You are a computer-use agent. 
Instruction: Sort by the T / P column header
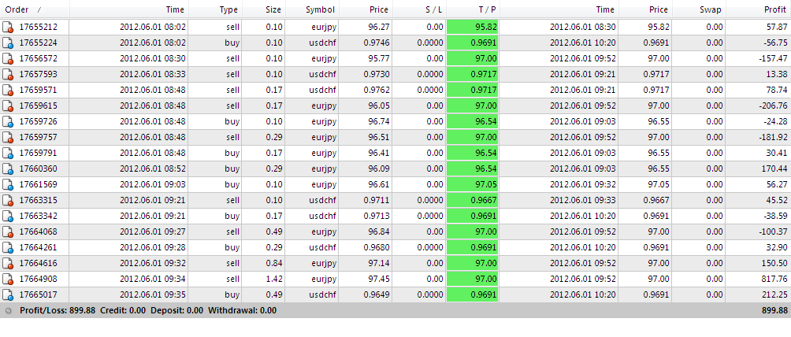(473, 9)
